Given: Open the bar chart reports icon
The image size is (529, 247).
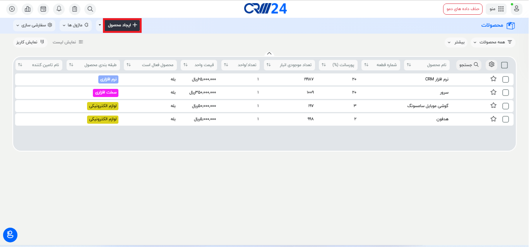Looking at the screenshot, I should [27, 9].
